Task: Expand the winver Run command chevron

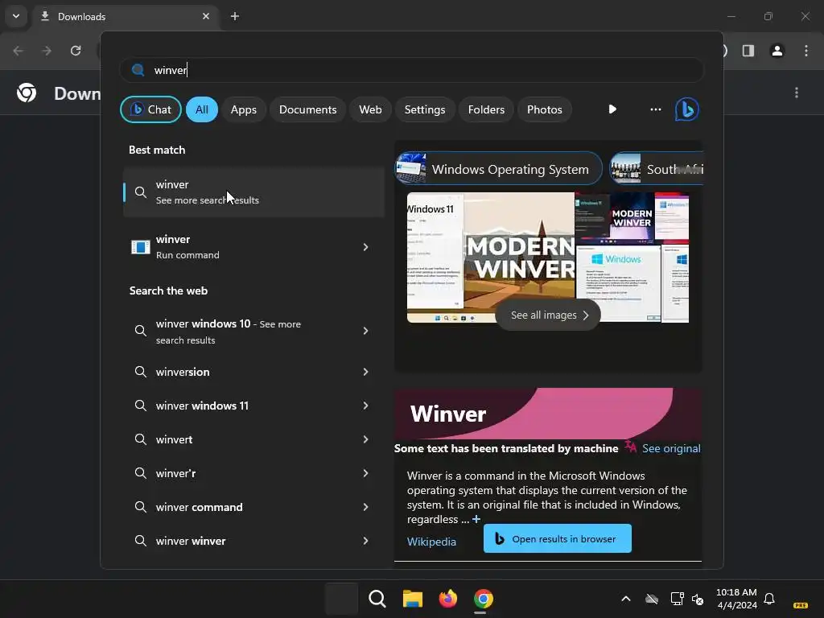Action: coord(366,247)
